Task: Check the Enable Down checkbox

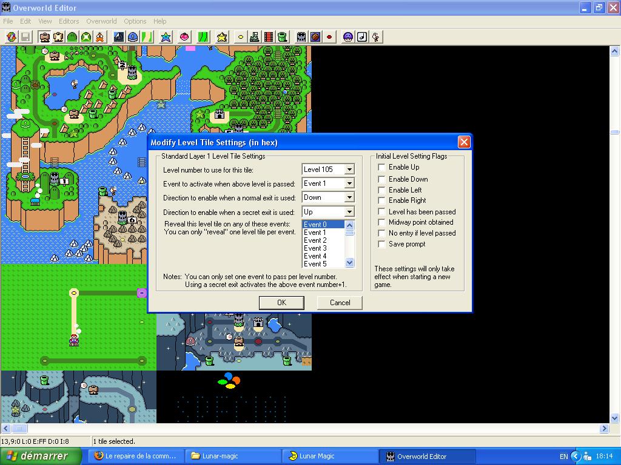Action: pyautogui.click(x=382, y=179)
